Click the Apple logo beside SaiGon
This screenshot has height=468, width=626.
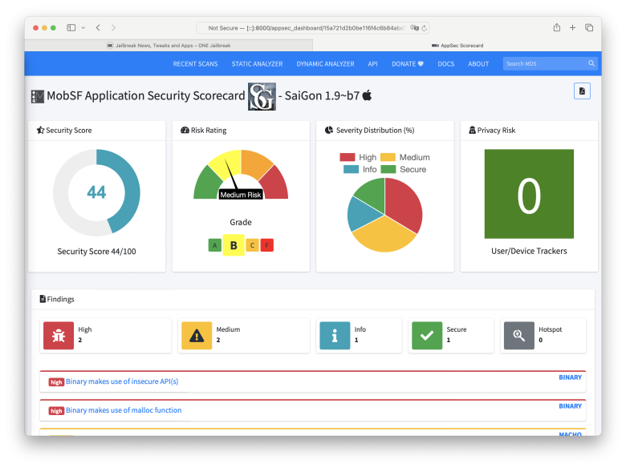[367, 95]
